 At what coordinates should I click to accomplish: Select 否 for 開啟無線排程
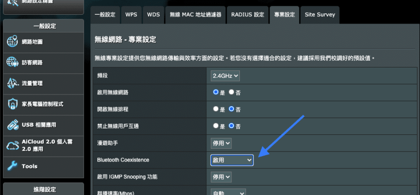pos(231,109)
